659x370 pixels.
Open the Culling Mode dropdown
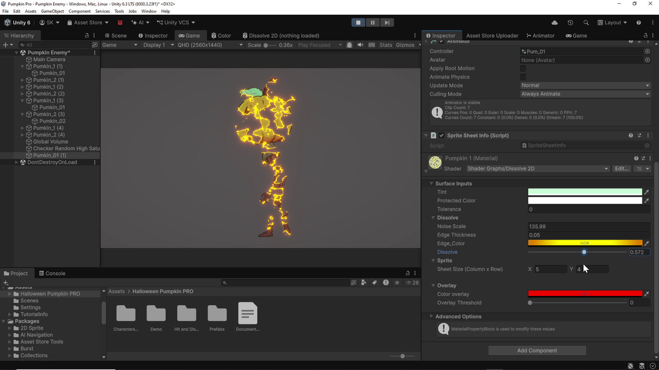coord(585,94)
